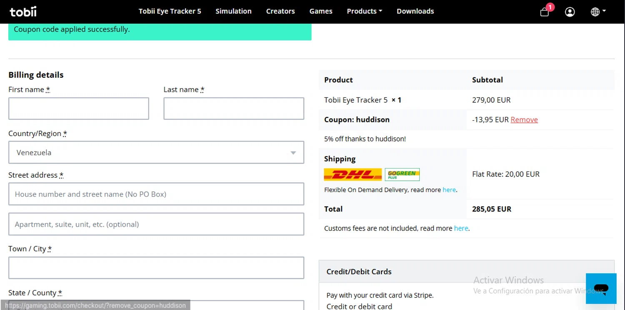Open the Downloads menu item

click(415, 11)
